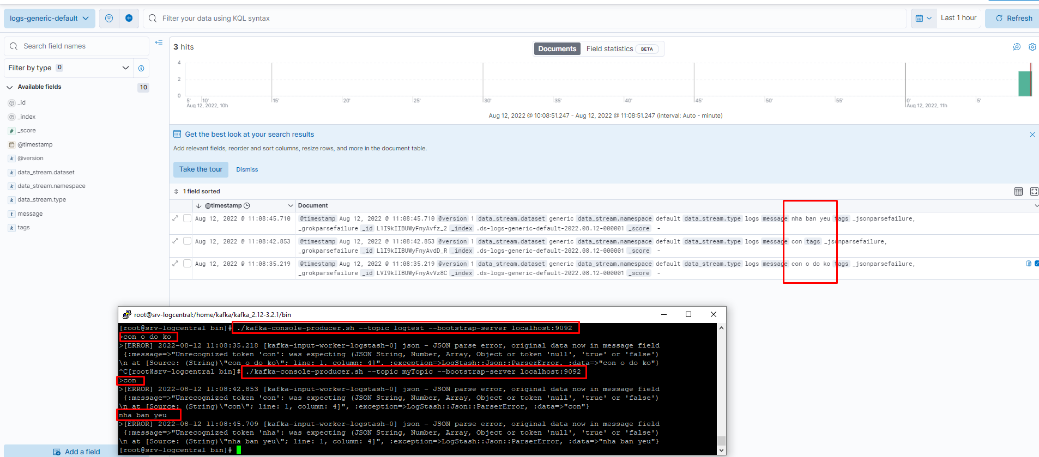Image resolution: width=1039 pixels, height=457 pixels.
Task: Maximize the PuTTY terminal window
Action: [x=688, y=314]
